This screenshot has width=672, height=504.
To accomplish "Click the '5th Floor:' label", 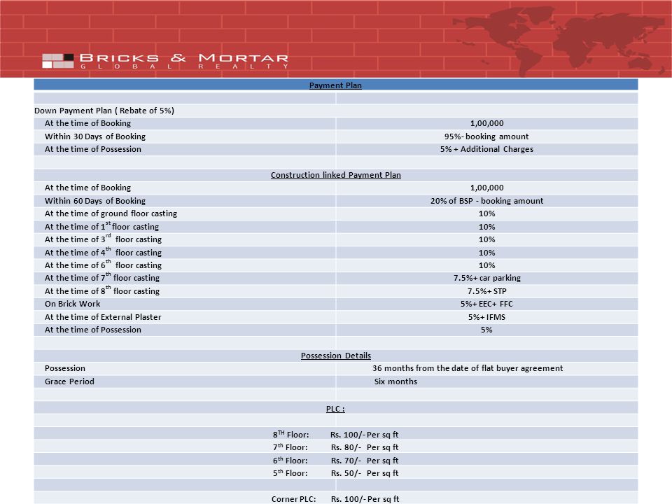I will [290, 473].
